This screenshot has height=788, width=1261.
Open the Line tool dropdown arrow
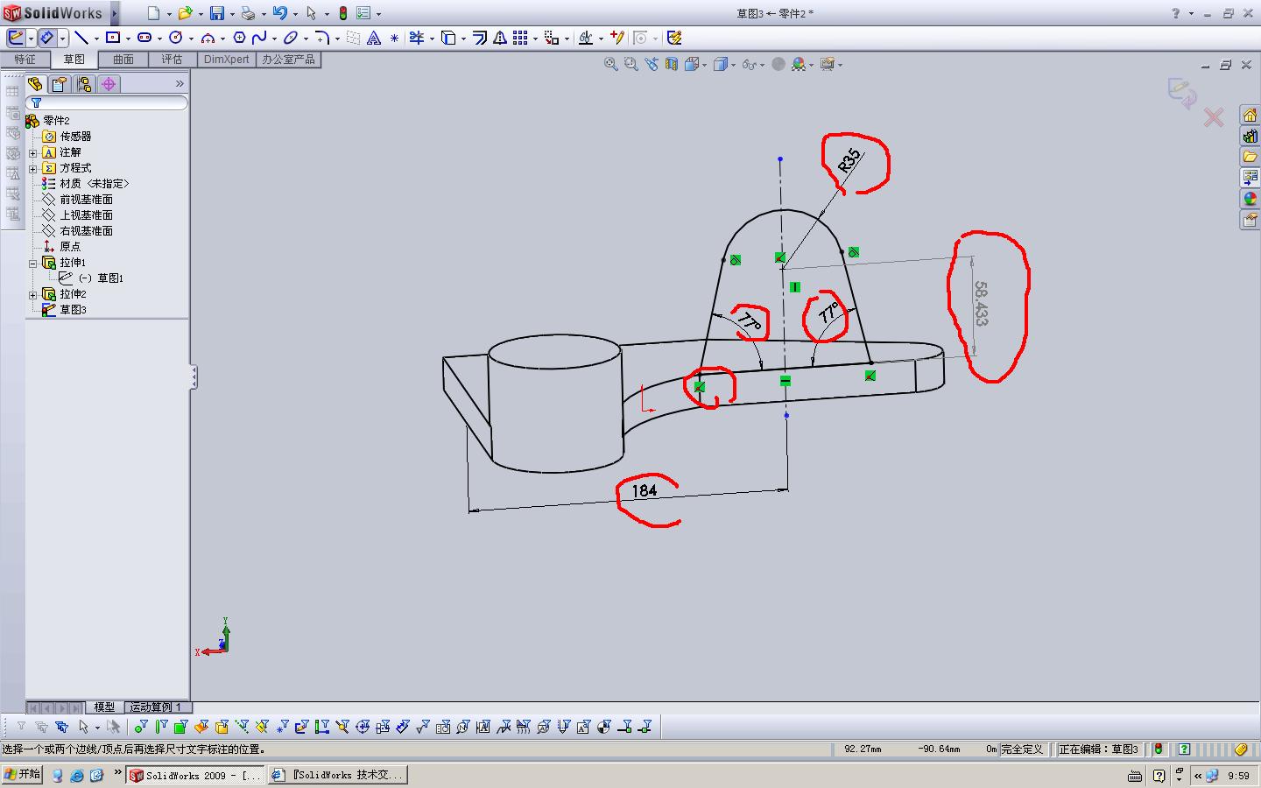(96, 39)
